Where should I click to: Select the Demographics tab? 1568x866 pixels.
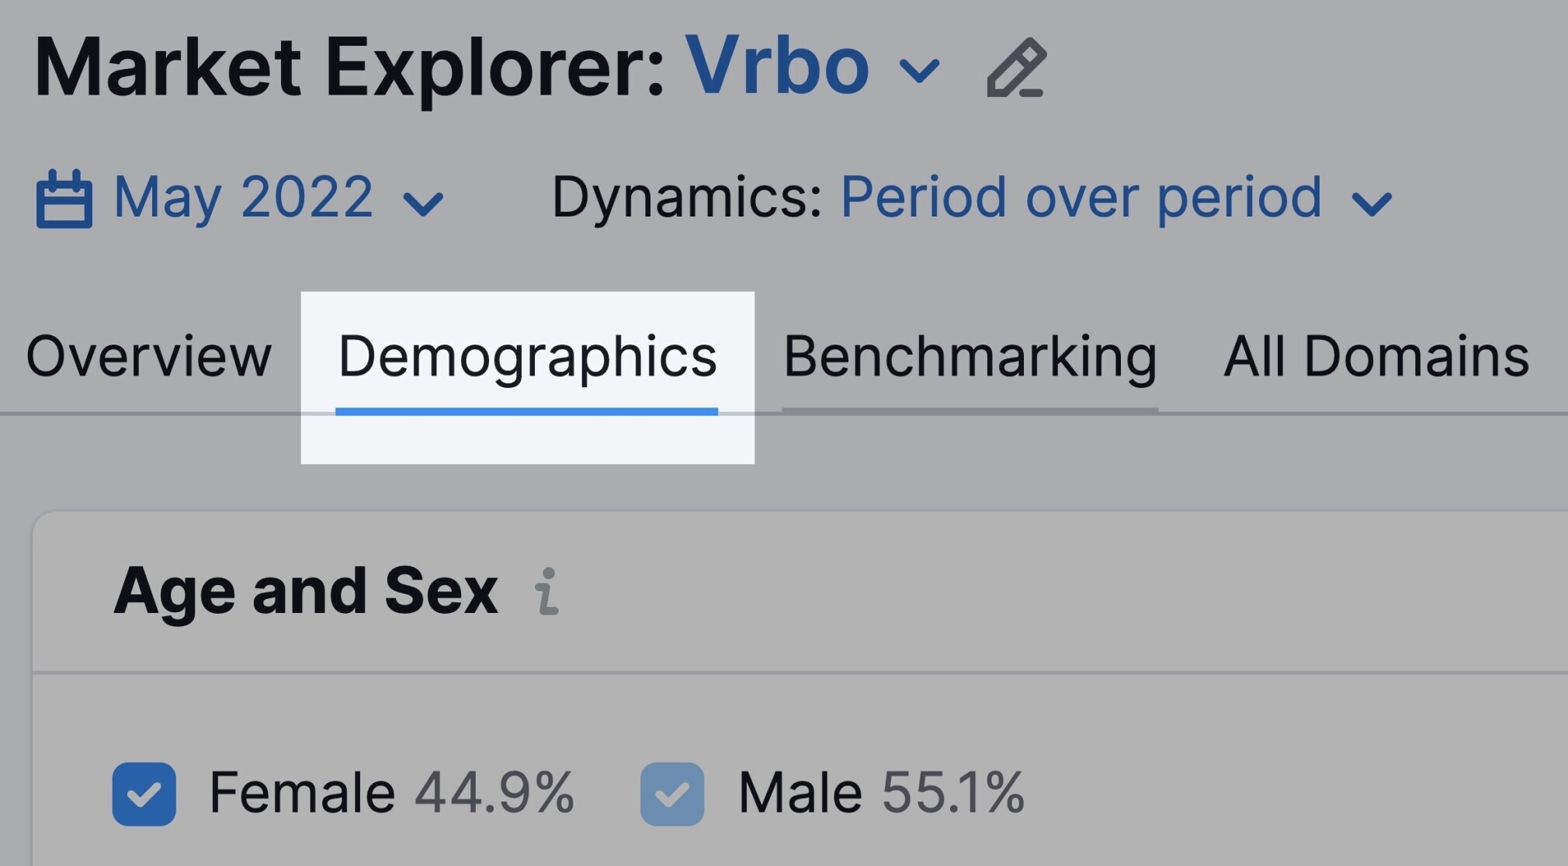tap(527, 359)
